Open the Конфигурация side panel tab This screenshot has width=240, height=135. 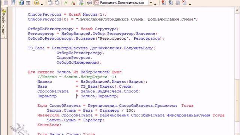pos(4,23)
